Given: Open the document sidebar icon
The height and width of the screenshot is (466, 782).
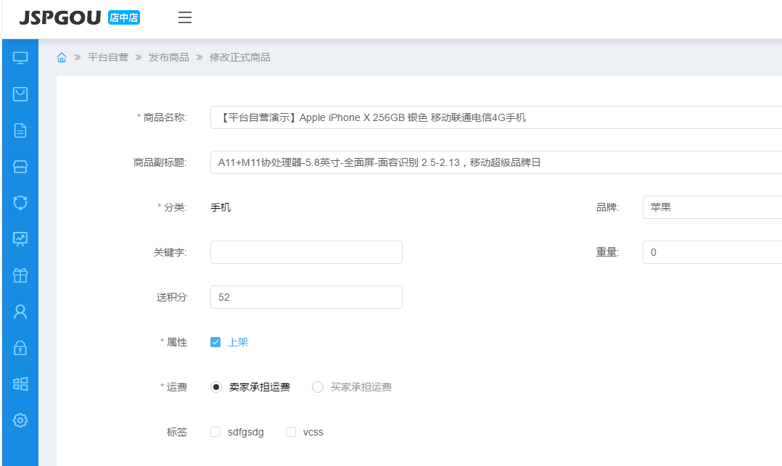Looking at the screenshot, I should pos(20,130).
